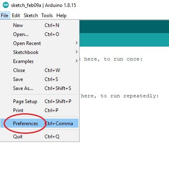Open Preferences from the File menu
The height and width of the screenshot is (171, 169).
[x=40, y=123]
